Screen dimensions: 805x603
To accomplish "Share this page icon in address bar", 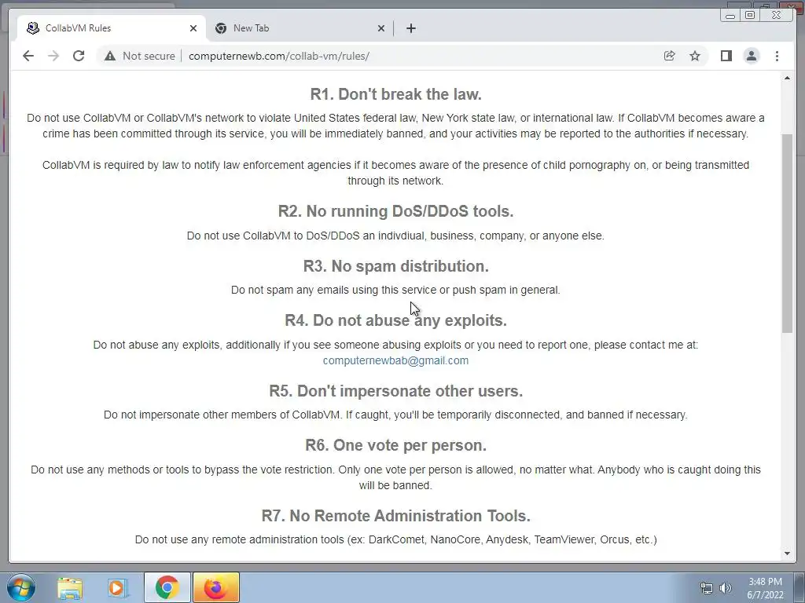I will click(x=670, y=56).
